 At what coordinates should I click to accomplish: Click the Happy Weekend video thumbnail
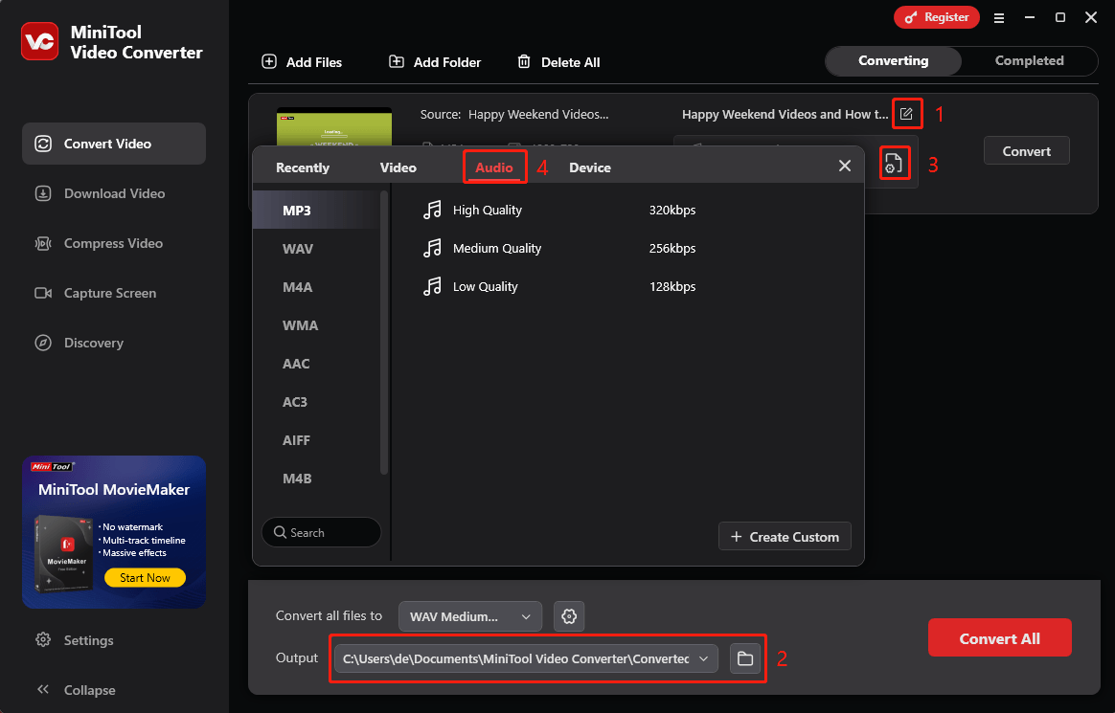tap(334, 126)
